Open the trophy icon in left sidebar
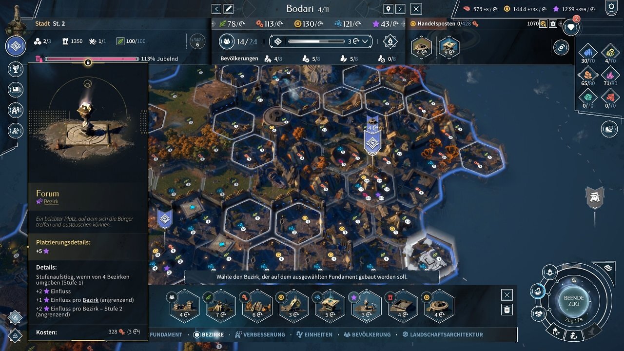Viewport: 624px width, 351px height. (16, 69)
